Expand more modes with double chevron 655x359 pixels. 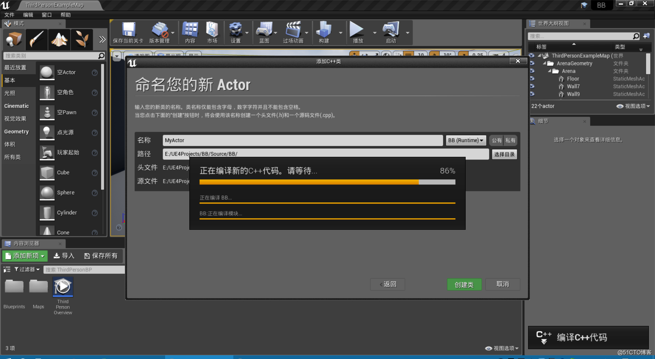point(102,40)
